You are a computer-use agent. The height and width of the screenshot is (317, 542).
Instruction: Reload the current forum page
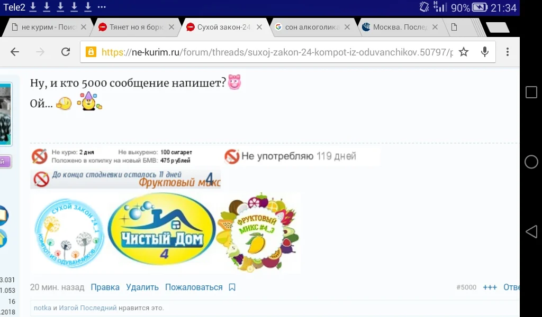(66, 51)
